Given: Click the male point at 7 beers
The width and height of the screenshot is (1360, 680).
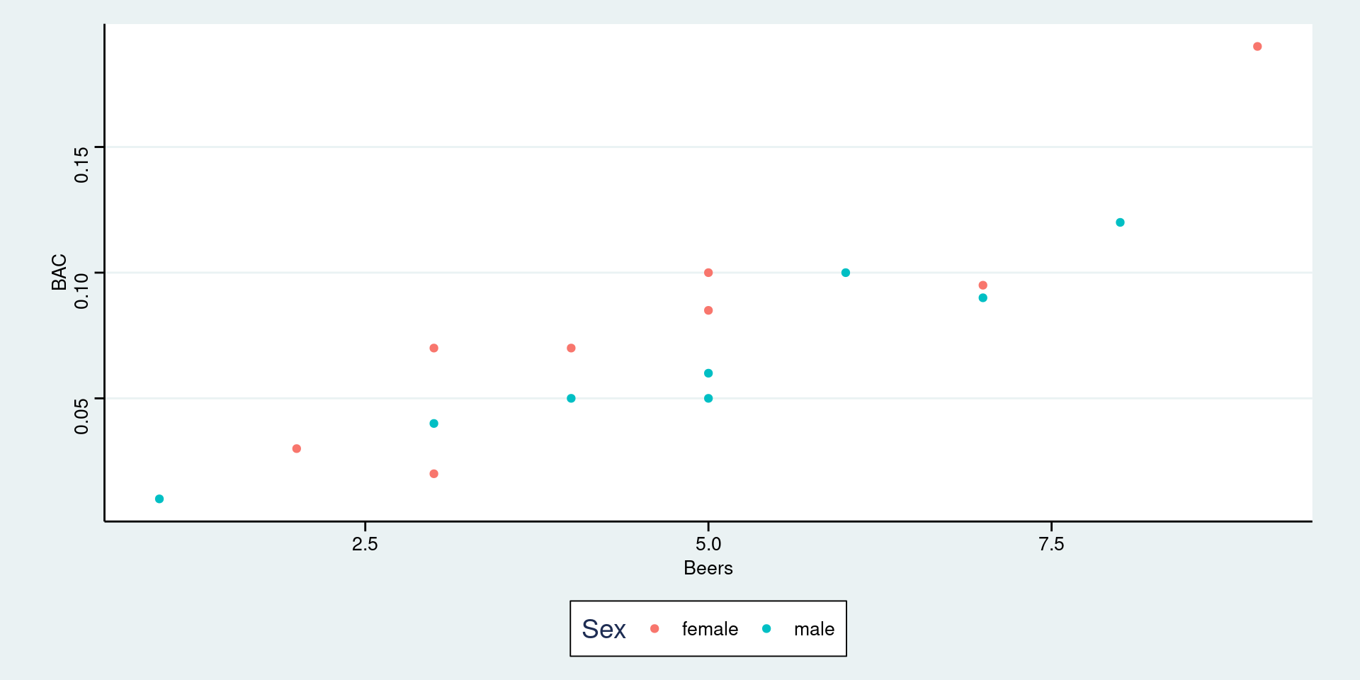Looking at the screenshot, I should click(x=982, y=297).
